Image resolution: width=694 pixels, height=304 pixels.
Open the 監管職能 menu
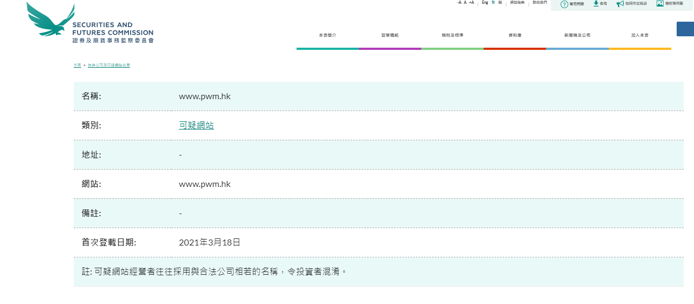(390, 35)
